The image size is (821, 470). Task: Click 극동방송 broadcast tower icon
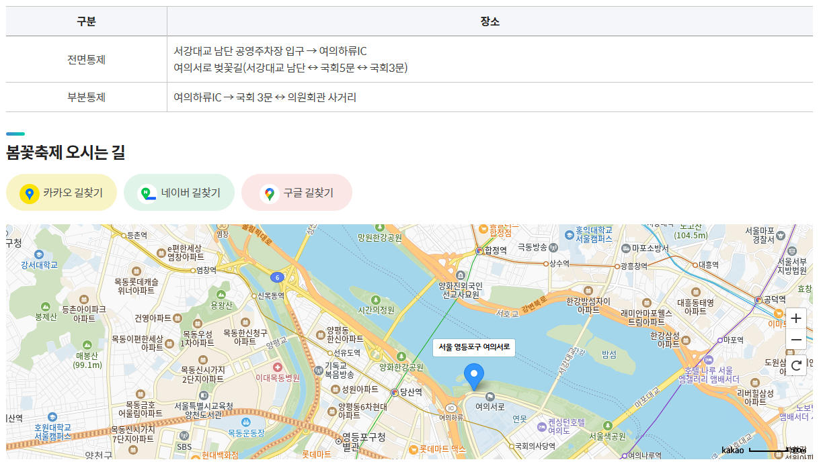[x=554, y=248]
